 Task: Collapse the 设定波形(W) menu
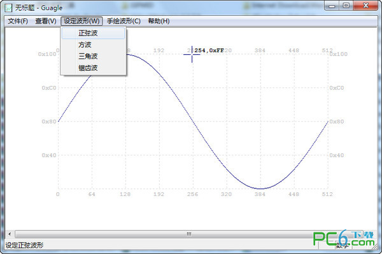click(x=81, y=21)
